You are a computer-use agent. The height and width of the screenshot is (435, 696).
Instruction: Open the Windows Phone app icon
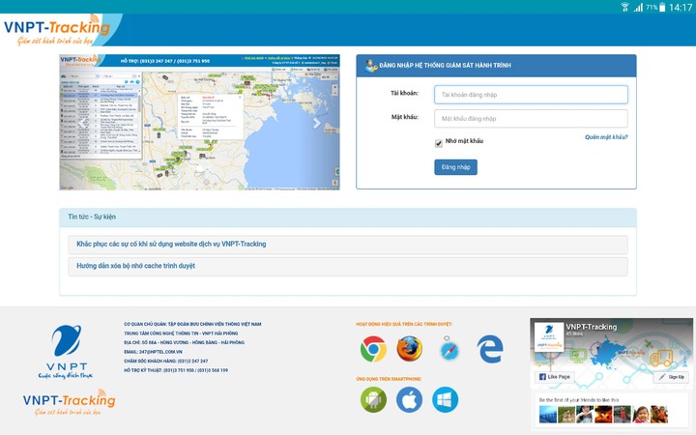tap(446, 399)
